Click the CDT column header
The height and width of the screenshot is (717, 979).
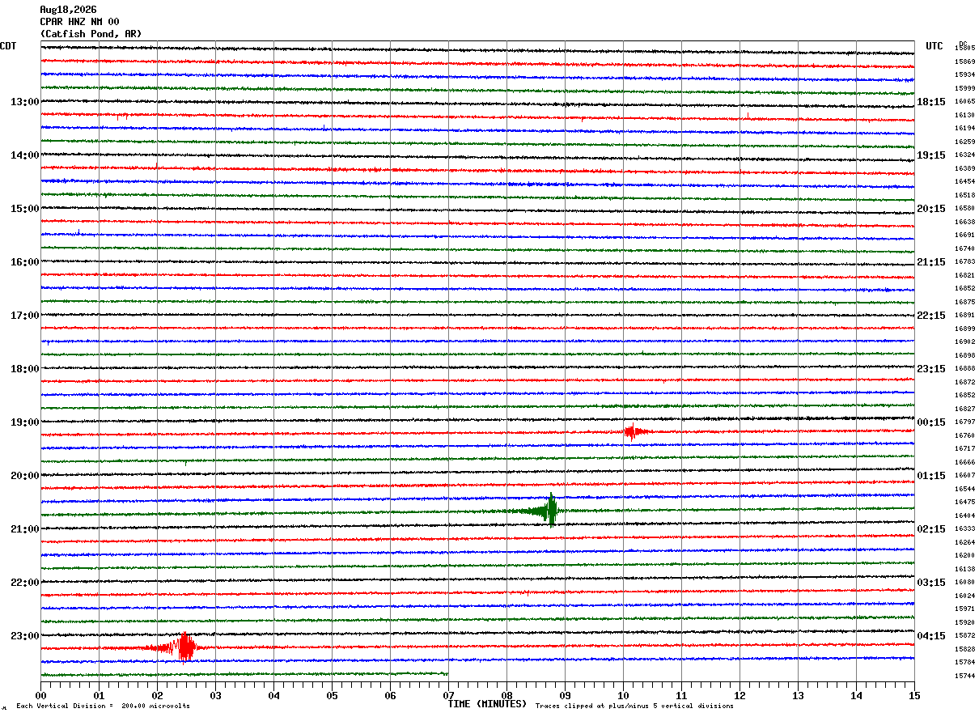[8, 46]
